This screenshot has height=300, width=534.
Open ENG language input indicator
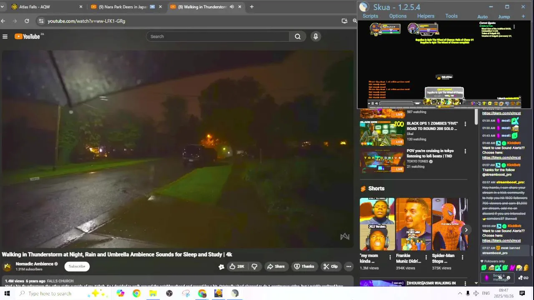click(x=486, y=293)
